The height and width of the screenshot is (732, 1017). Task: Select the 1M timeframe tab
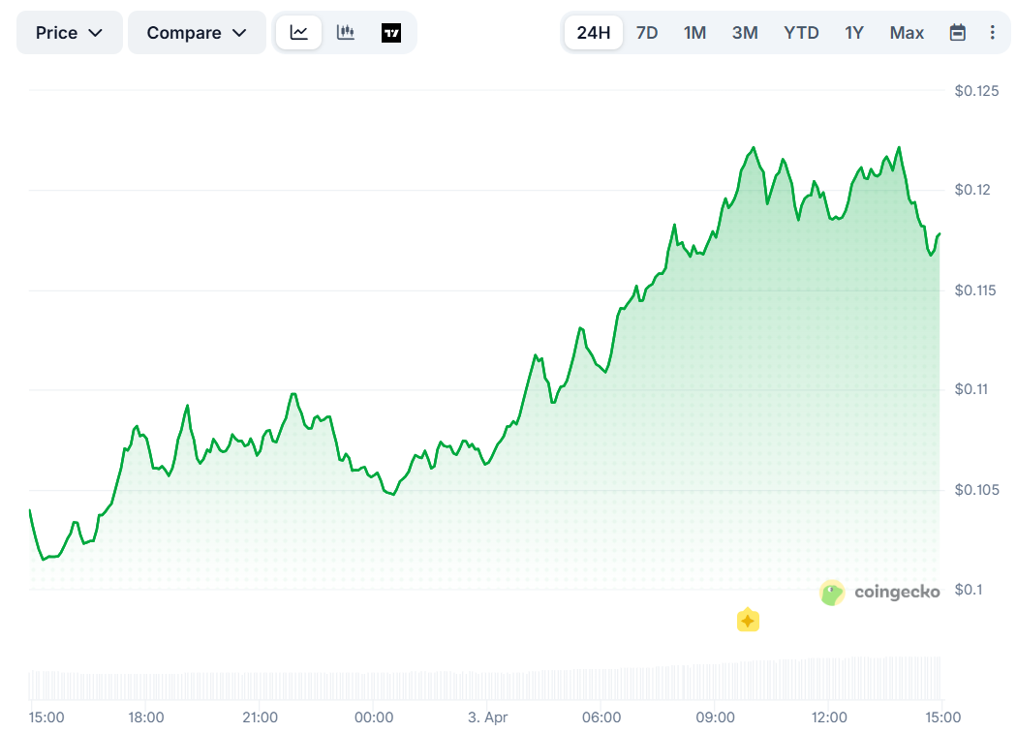[x=694, y=32]
